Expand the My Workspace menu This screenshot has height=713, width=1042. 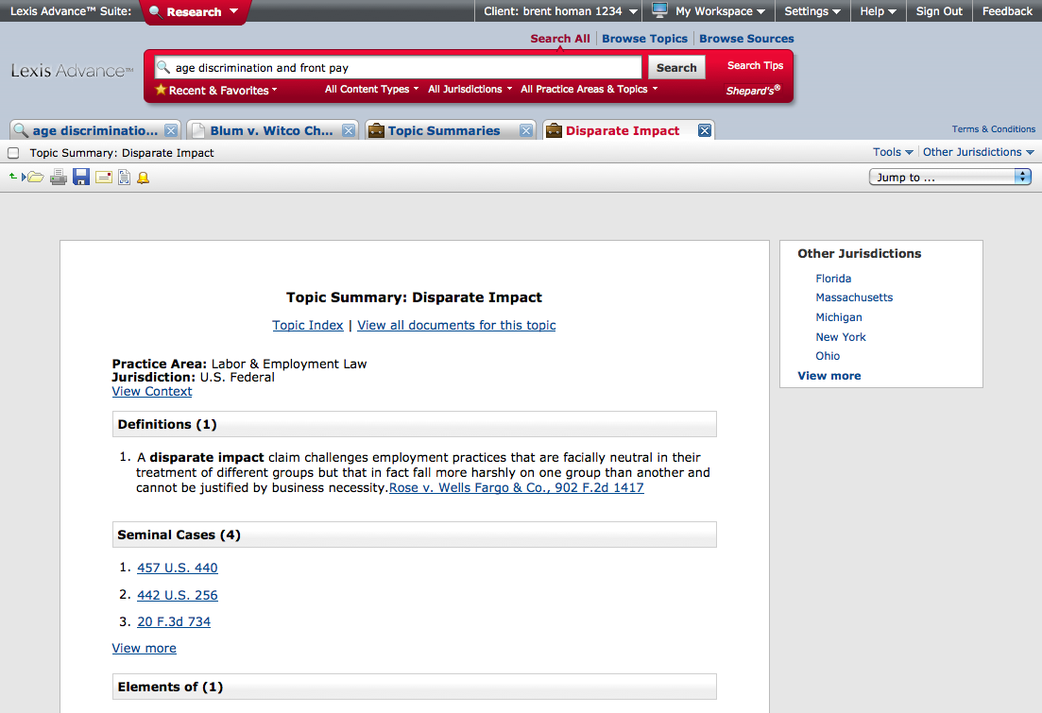[x=721, y=11]
